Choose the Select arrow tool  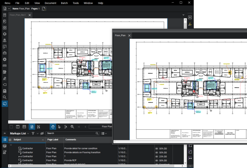(x=59, y=127)
